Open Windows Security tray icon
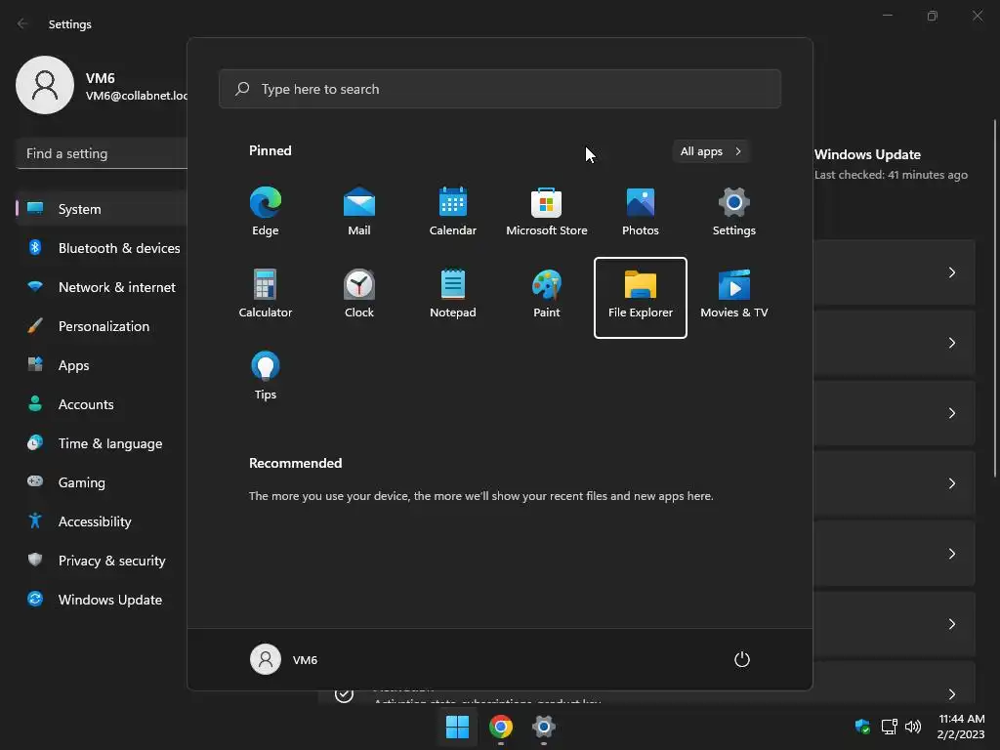Screen dimensions: 1000x750 click(862, 727)
